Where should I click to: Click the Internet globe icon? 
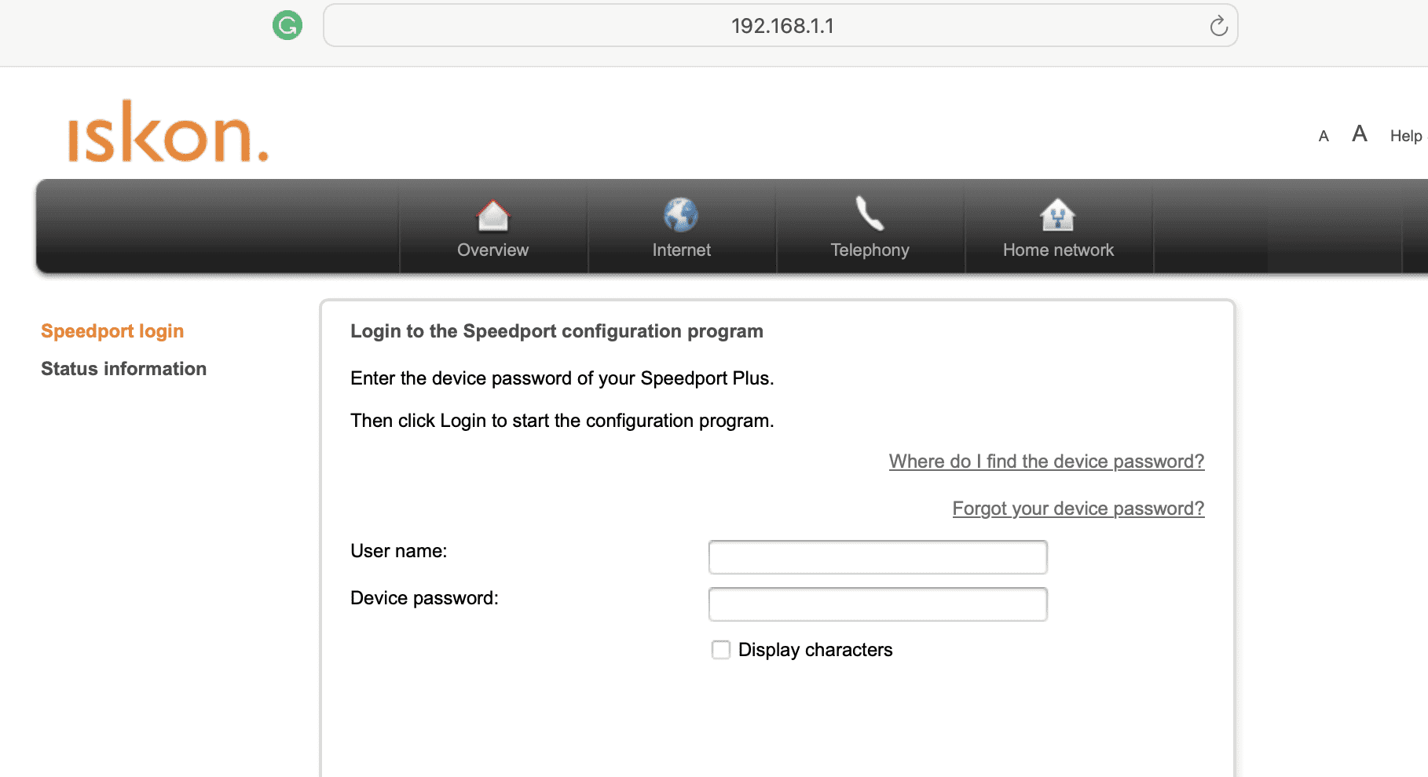pyautogui.click(x=681, y=215)
